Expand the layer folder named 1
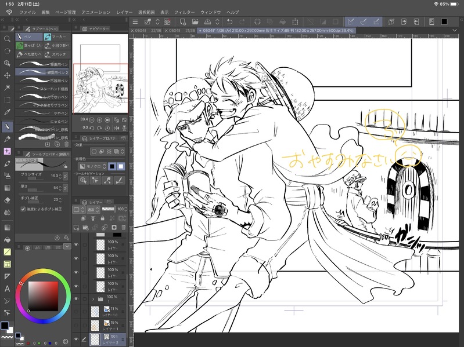The image size is (464, 347). point(93,299)
